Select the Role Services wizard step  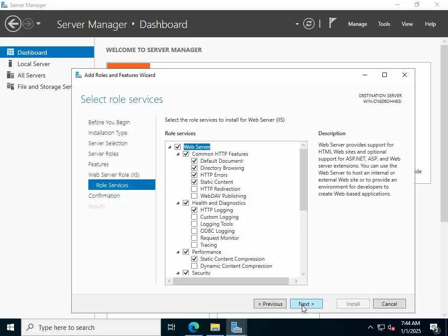tap(122, 185)
